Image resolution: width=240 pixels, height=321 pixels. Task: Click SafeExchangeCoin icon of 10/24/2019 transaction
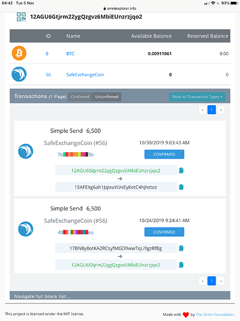(x=26, y=229)
